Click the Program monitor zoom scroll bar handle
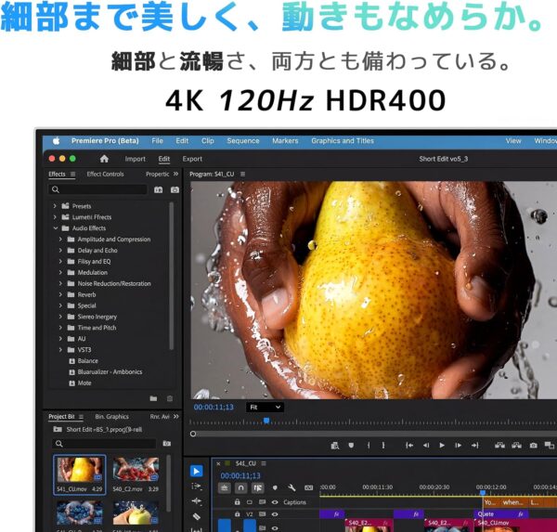This screenshot has height=532, width=557. [193, 434]
